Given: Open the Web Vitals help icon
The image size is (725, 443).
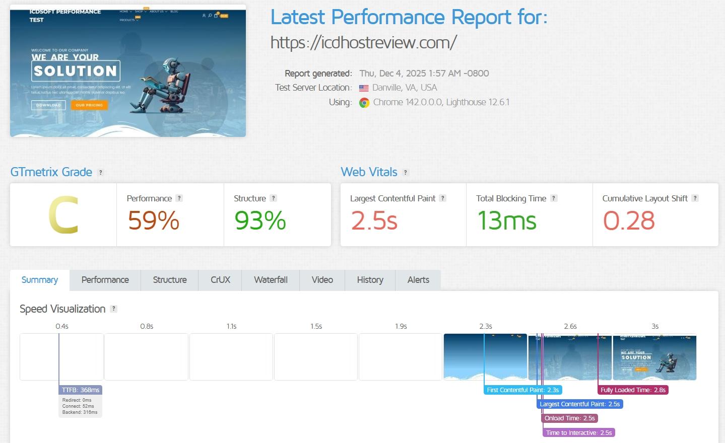Looking at the screenshot, I should pyautogui.click(x=406, y=172).
